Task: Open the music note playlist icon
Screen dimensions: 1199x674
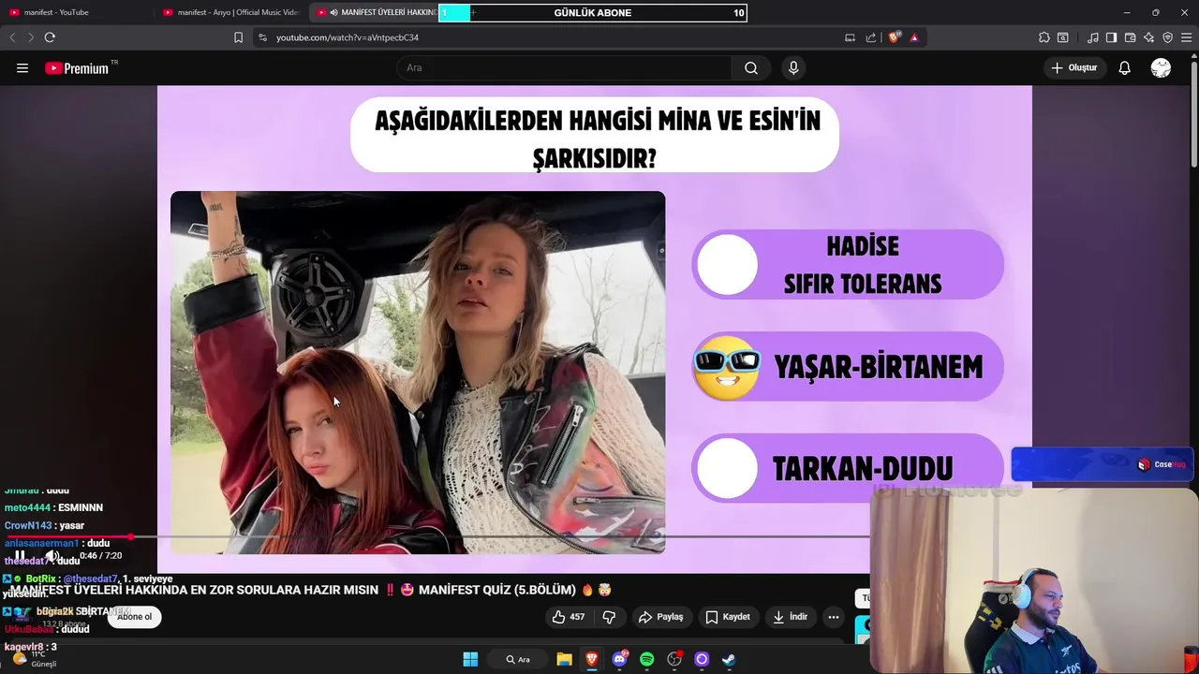Action: (x=1093, y=37)
